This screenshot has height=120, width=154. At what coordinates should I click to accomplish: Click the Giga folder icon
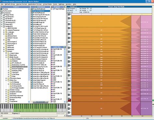(x=6, y=40)
